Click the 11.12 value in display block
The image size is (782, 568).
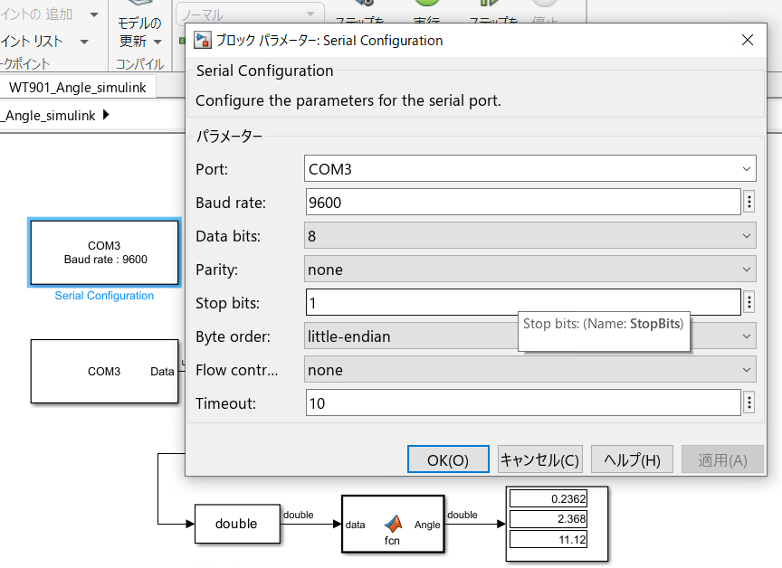[x=548, y=539]
